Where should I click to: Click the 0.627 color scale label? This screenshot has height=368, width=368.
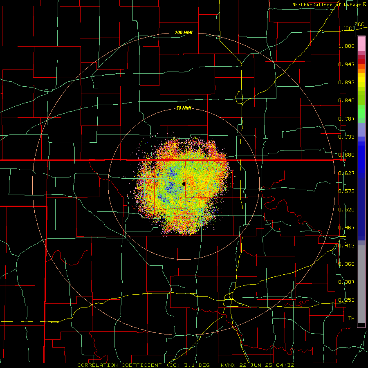tap(346, 173)
